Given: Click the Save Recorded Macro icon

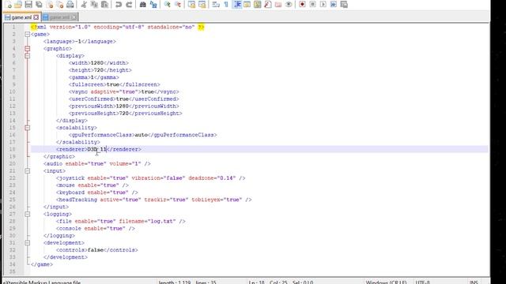Looking at the screenshot, I should coord(344,5).
